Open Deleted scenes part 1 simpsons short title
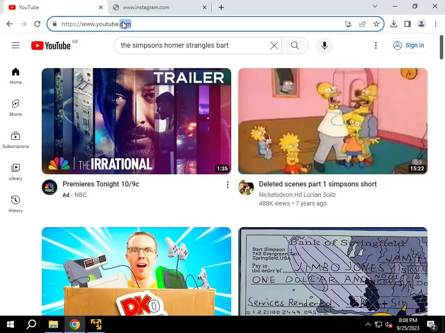The image size is (445, 333). tap(318, 184)
